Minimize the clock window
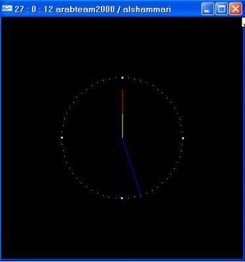The width and height of the screenshot is (245, 262). [x=208, y=9]
